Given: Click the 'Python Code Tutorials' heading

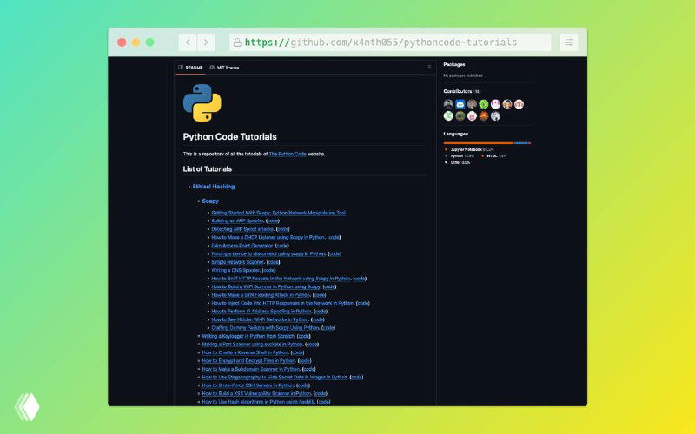Looking at the screenshot, I should (229, 137).
